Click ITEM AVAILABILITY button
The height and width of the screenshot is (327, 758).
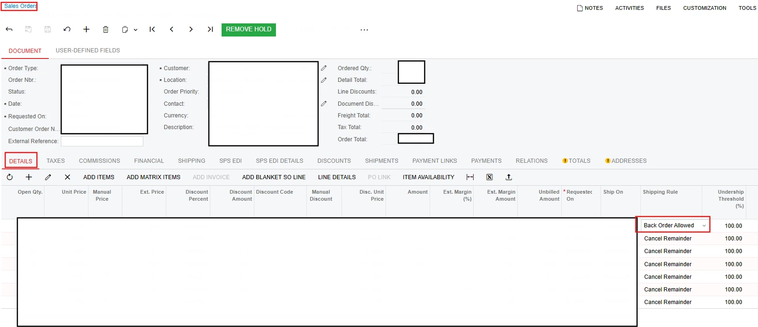coord(429,177)
